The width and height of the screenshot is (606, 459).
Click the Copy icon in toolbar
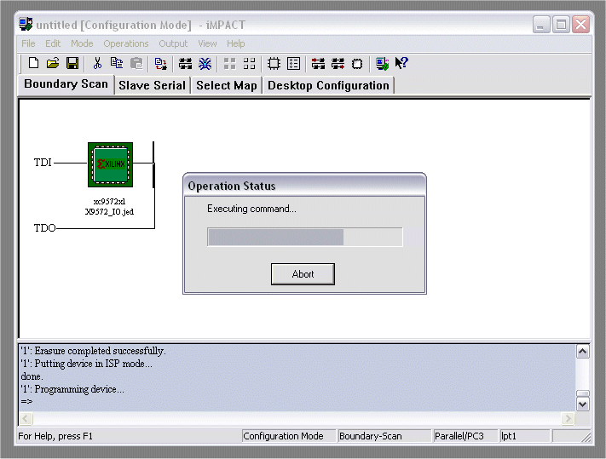click(x=117, y=63)
